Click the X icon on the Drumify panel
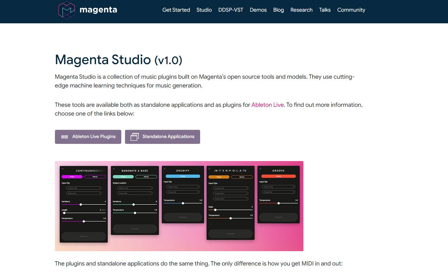The height and width of the screenshot is (275, 448). click(x=165, y=168)
